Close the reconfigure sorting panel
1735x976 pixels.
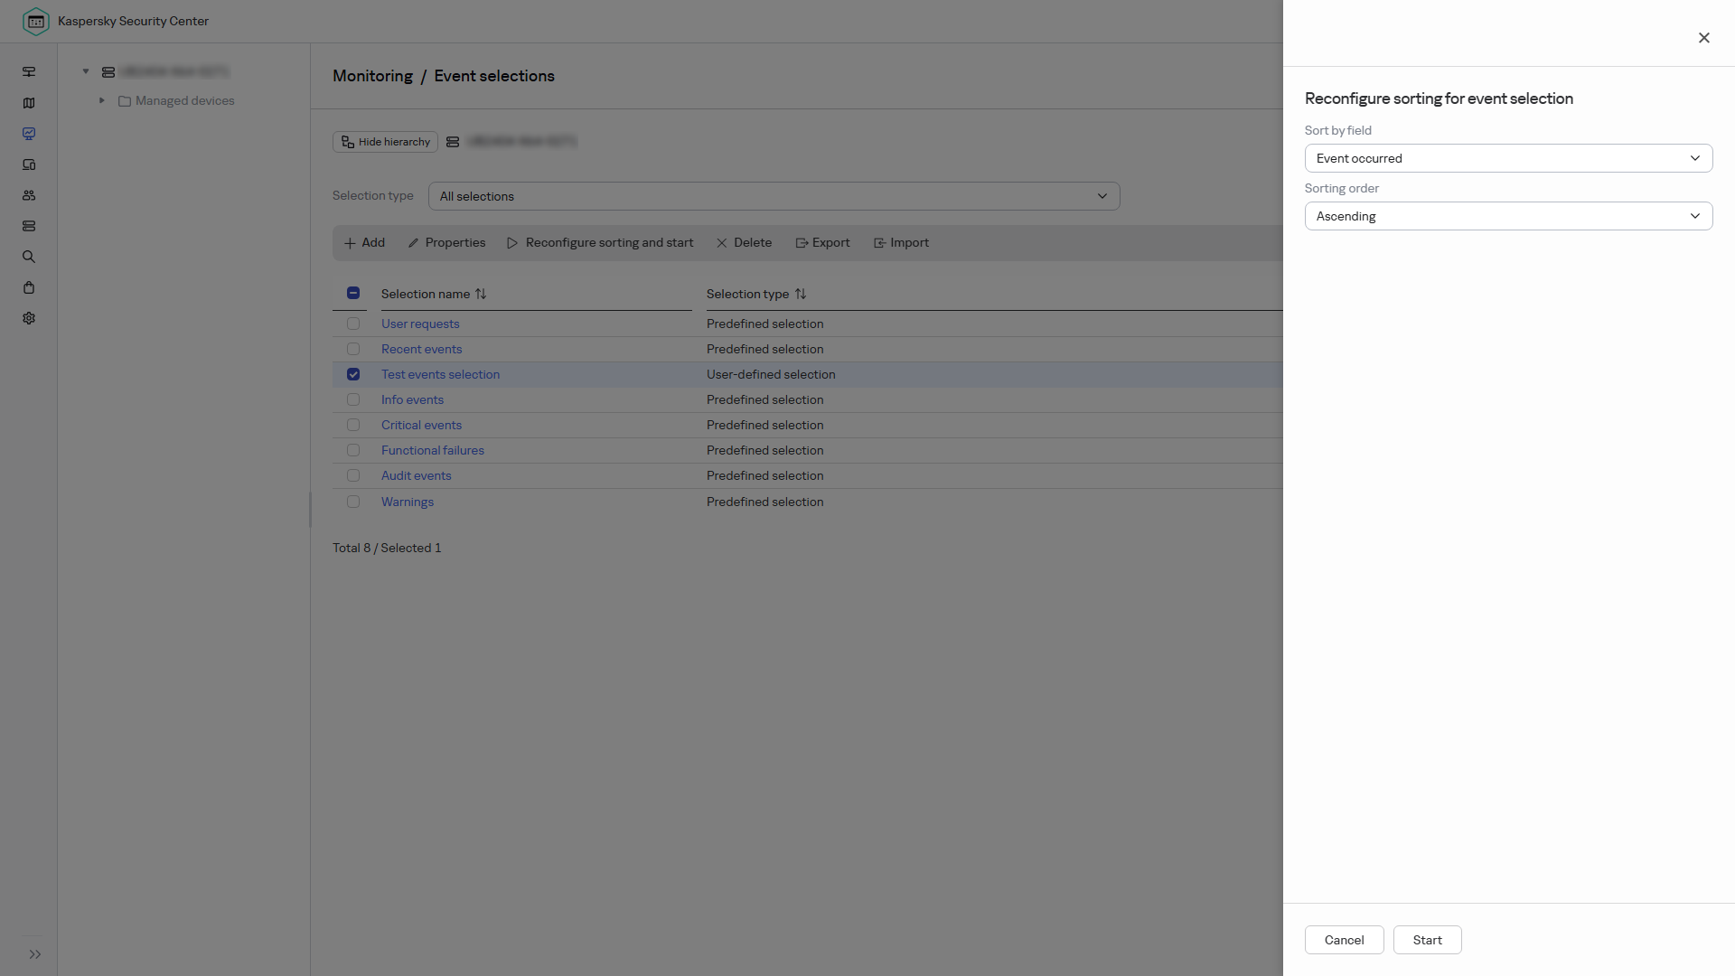point(1704,38)
